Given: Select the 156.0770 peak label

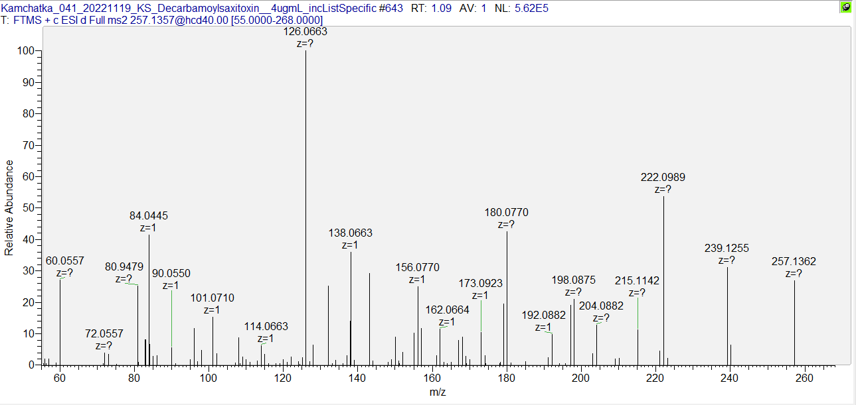Looking at the screenshot, I should [x=417, y=268].
